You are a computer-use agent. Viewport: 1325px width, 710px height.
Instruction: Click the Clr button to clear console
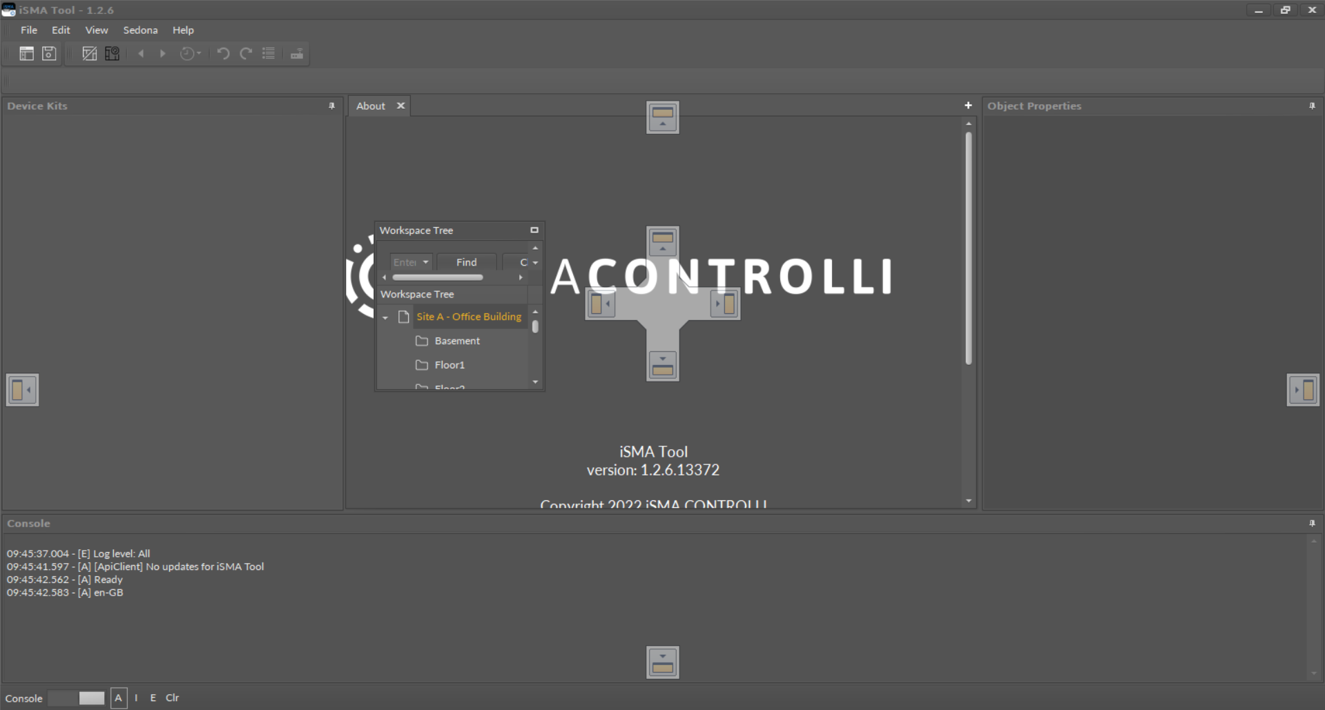tap(172, 698)
